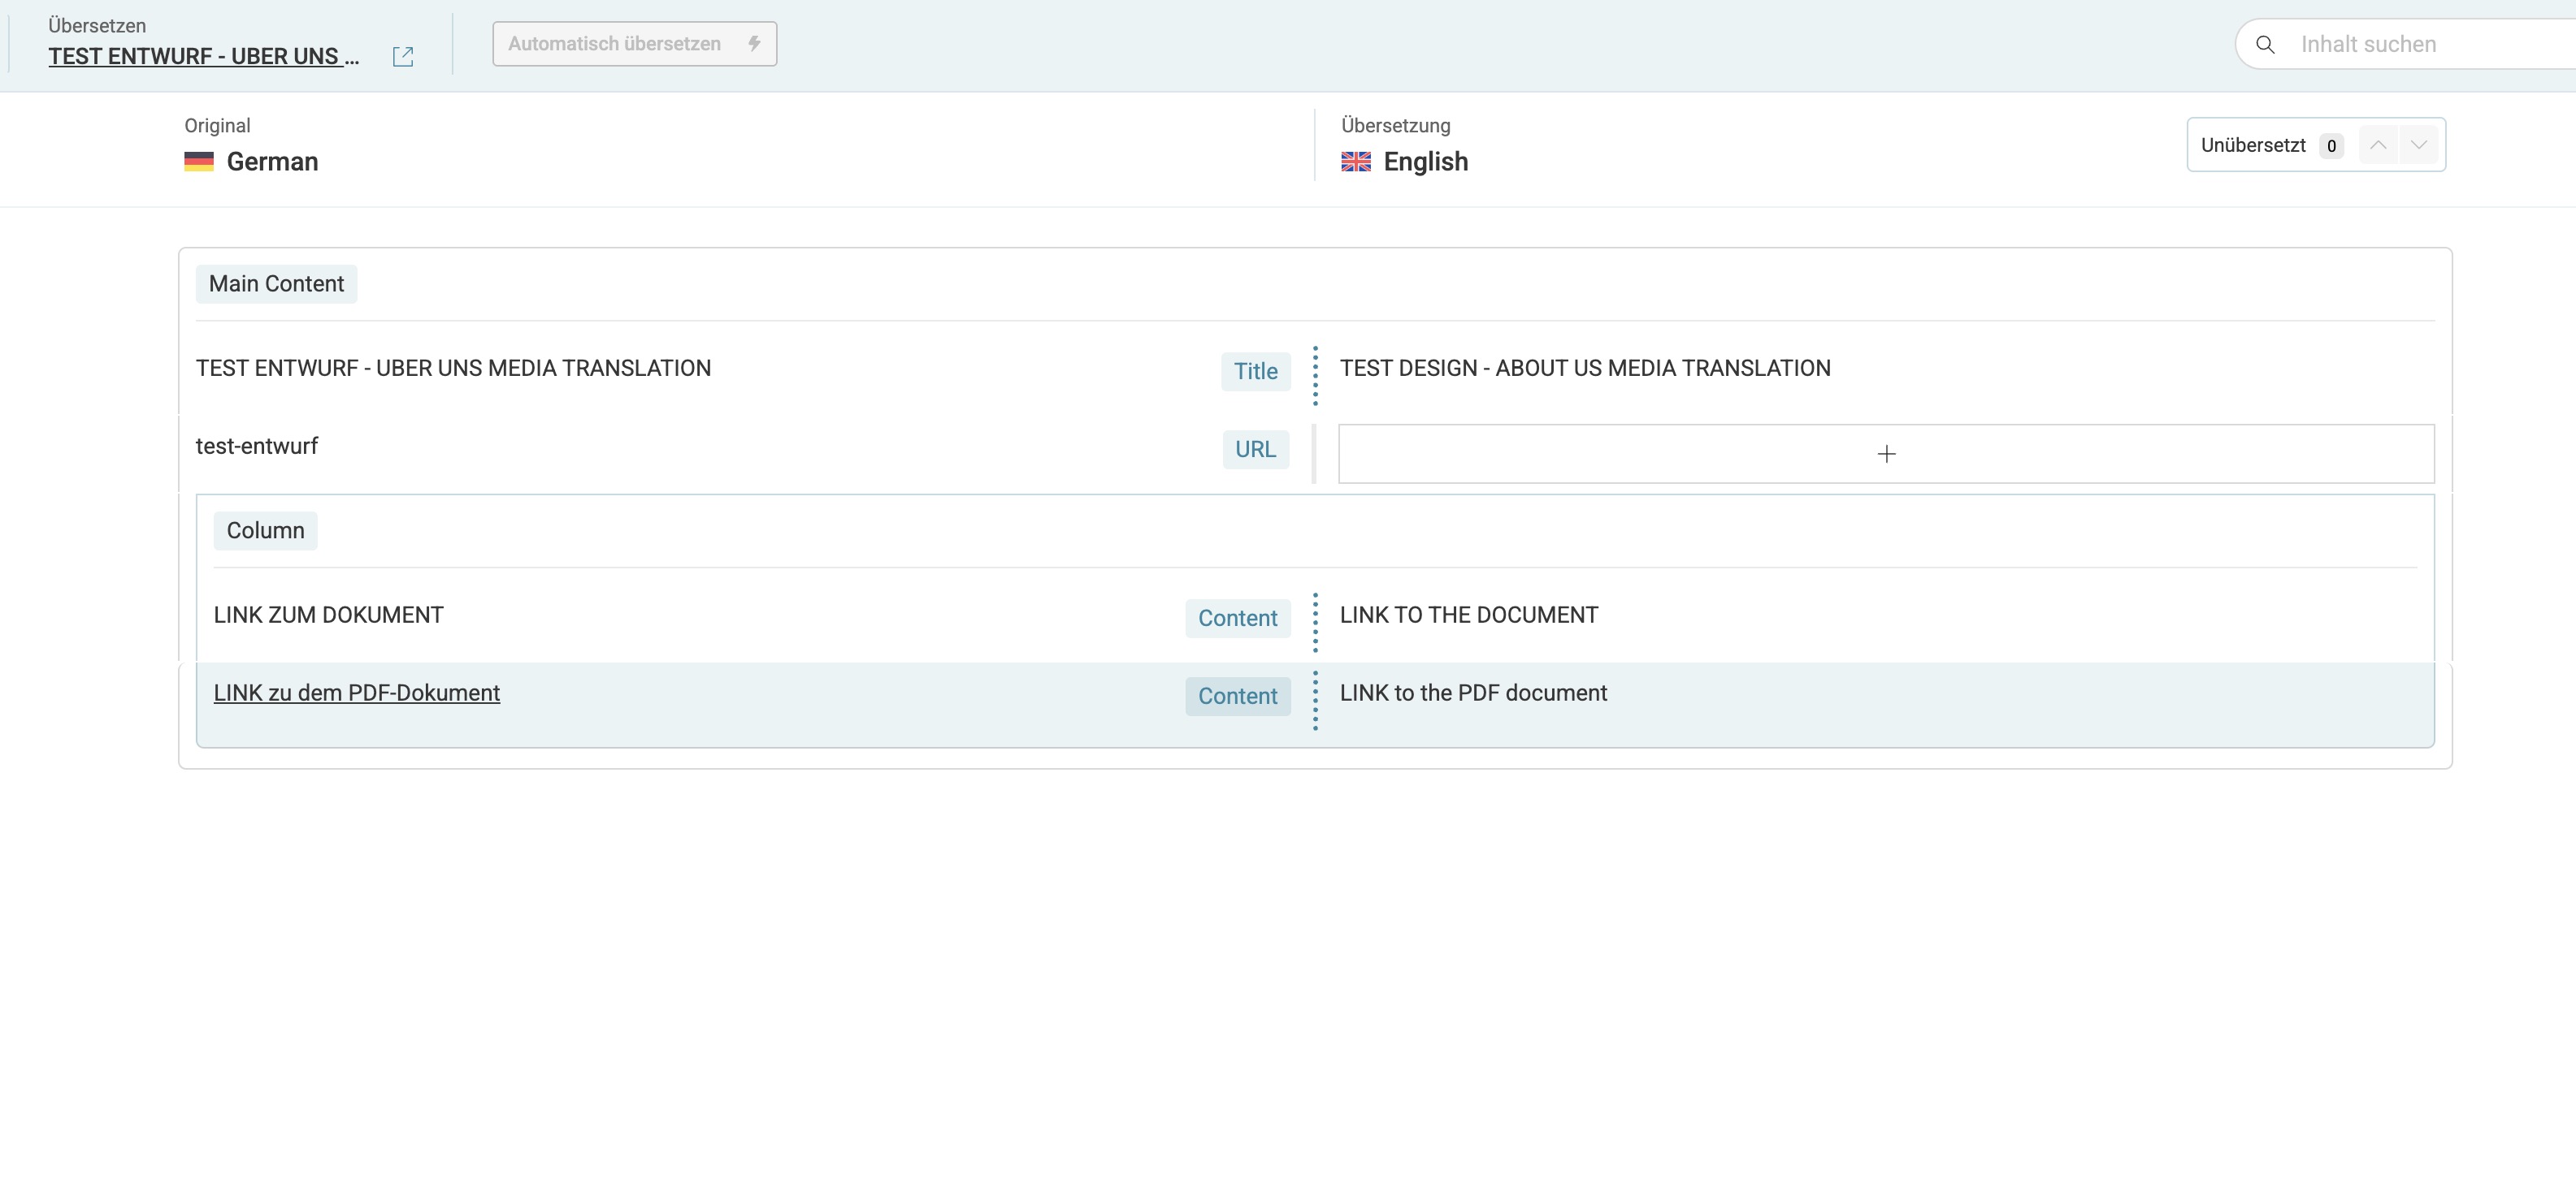Click the lightning bolt icon on auto-translate

(754, 44)
